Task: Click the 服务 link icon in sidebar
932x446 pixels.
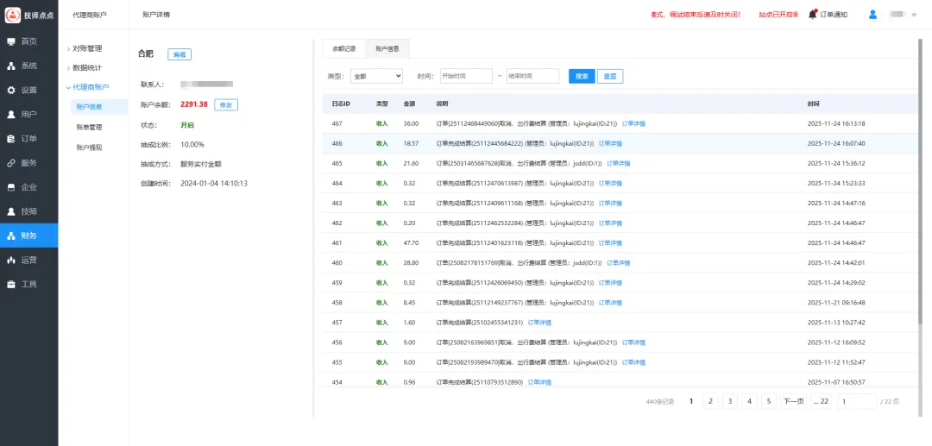Action: pos(11,162)
